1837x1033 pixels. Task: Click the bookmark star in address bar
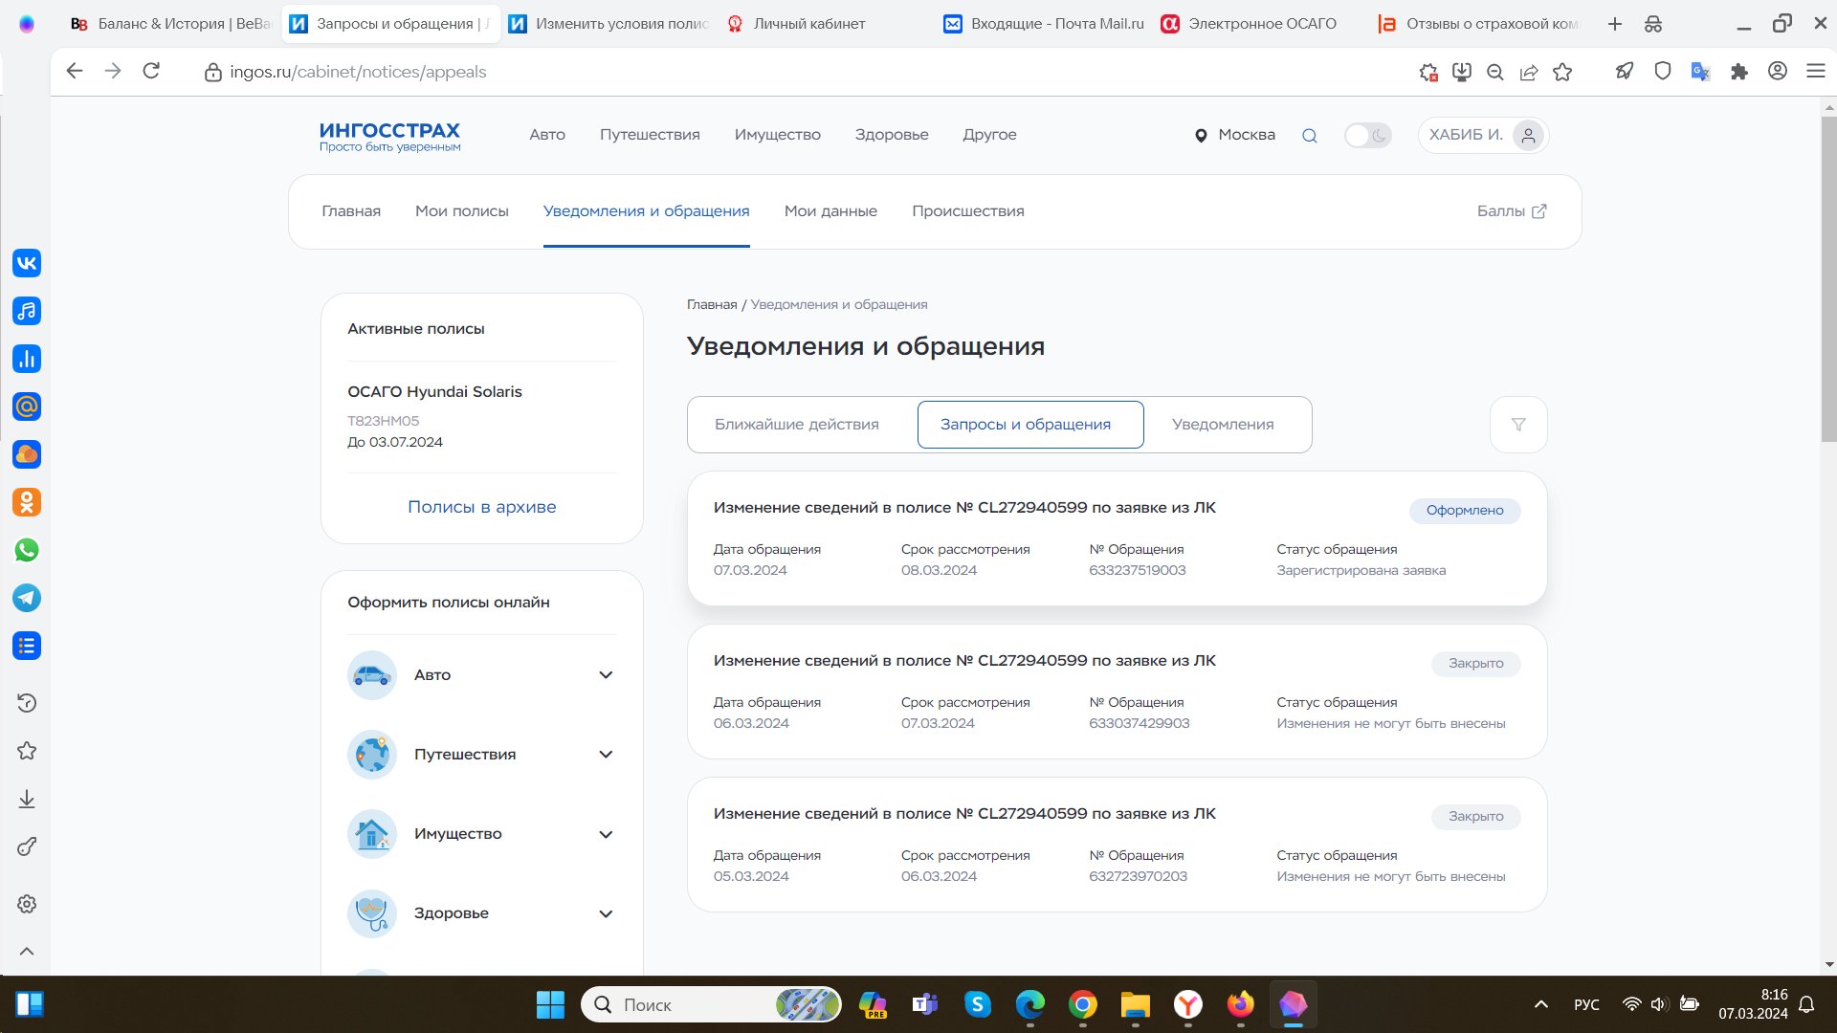coord(1562,72)
